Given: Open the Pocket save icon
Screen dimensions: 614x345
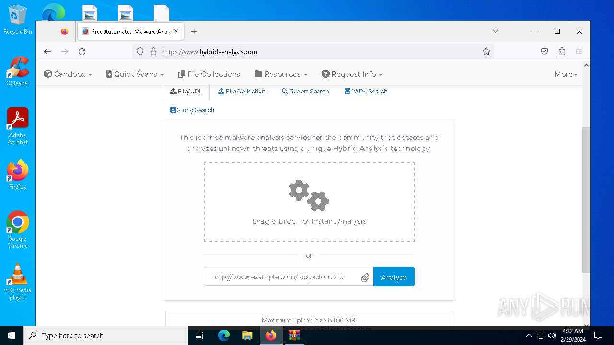Looking at the screenshot, I should coord(544,52).
